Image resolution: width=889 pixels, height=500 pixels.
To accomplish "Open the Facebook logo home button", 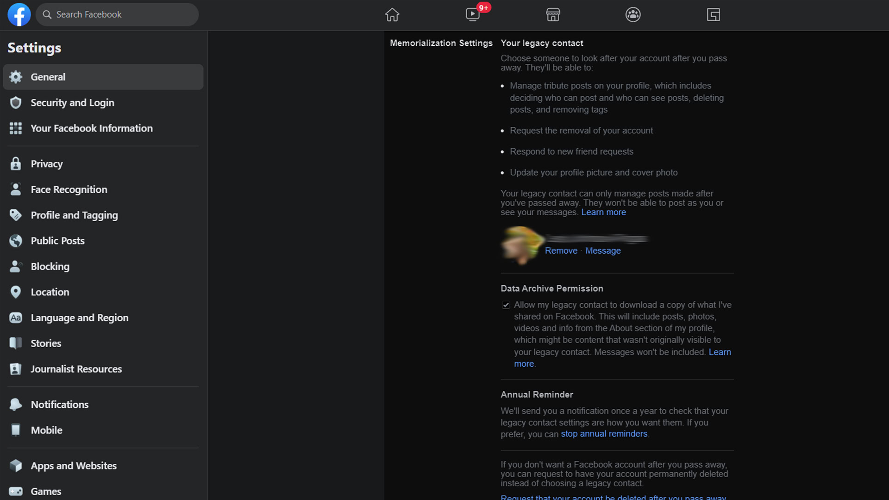I will [19, 14].
